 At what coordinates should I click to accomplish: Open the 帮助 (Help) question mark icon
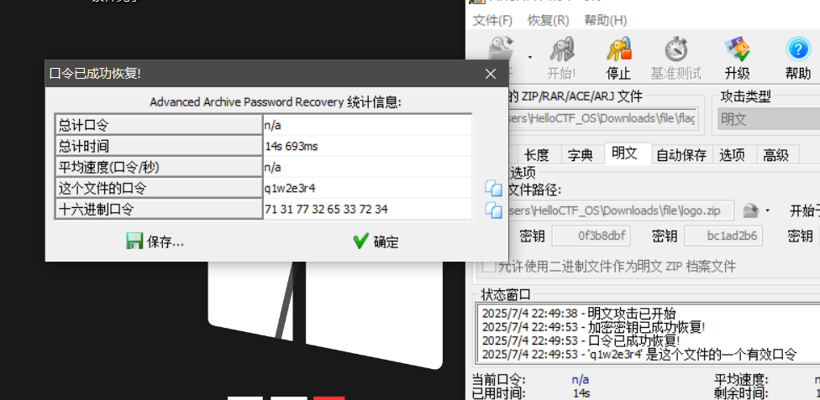click(797, 55)
